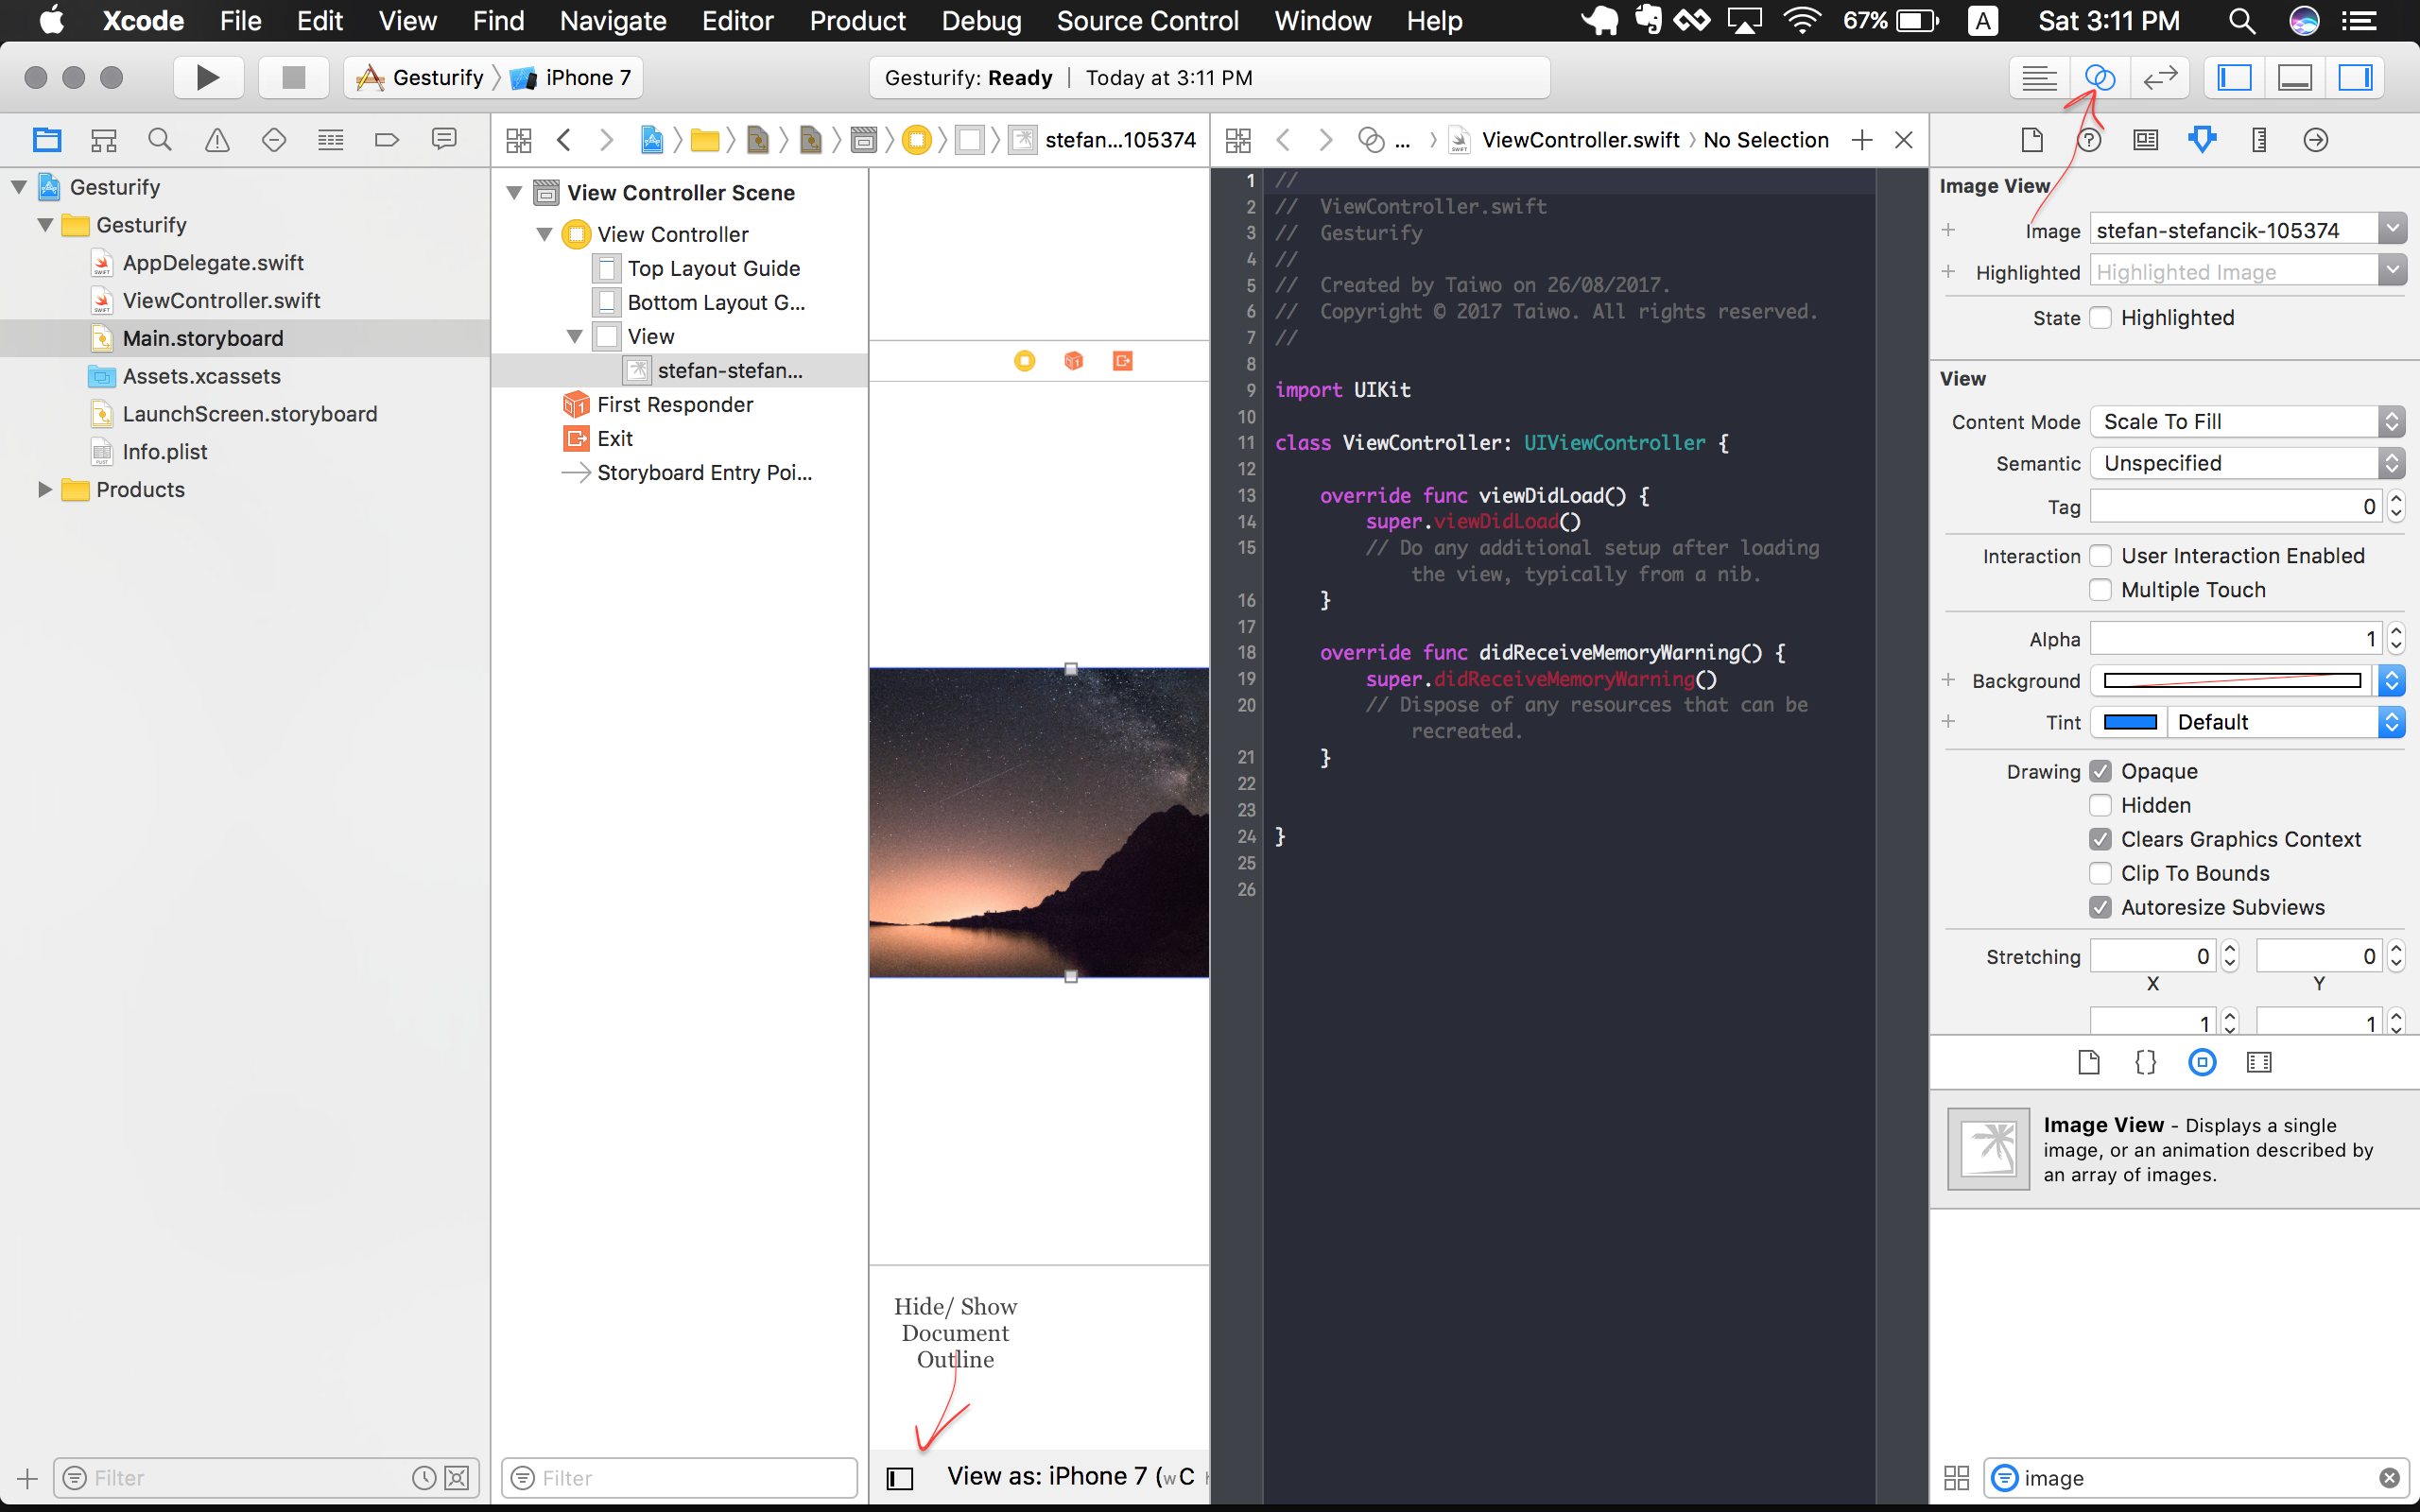Open the Source Control menu
This screenshot has height=1512, width=2420.
(x=1147, y=21)
